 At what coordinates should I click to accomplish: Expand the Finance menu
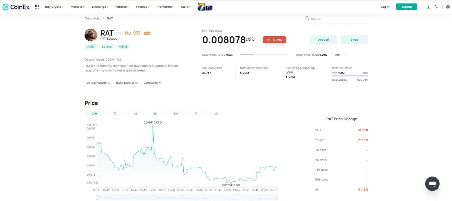[x=143, y=7]
